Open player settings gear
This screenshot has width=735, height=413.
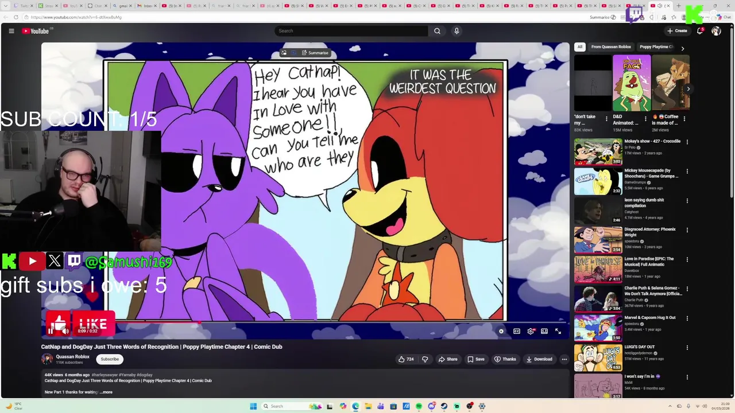click(531, 331)
